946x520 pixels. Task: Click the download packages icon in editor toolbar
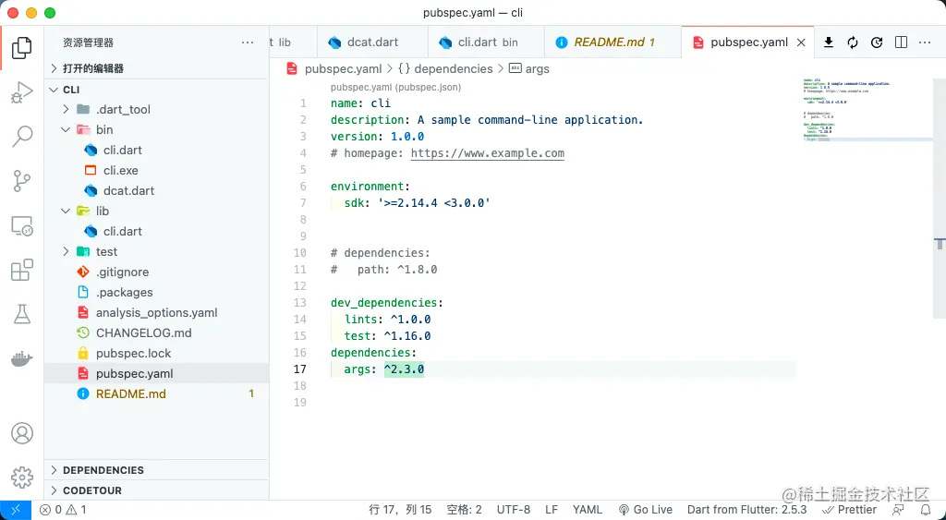pos(829,42)
